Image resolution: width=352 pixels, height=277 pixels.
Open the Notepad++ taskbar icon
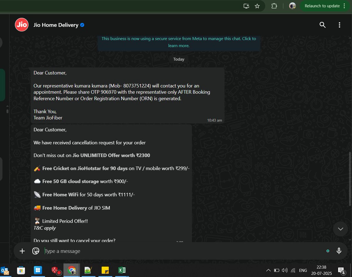pyautogui.click(x=88, y=271)
